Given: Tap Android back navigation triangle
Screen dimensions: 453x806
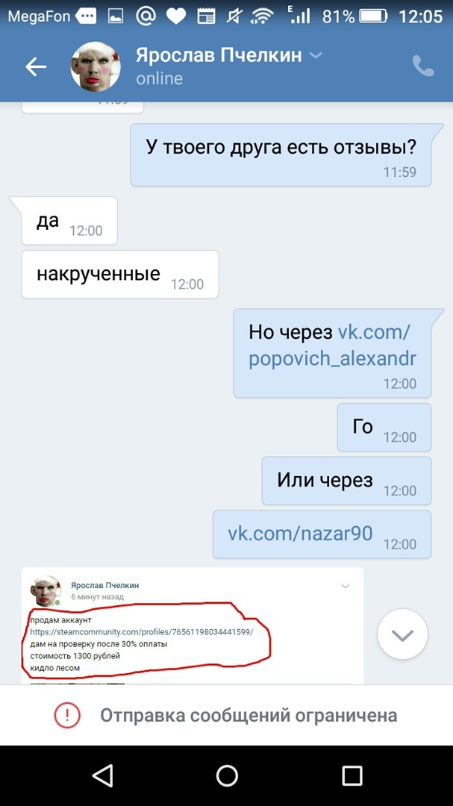Looking at the screenshot, I should [101, 775].
